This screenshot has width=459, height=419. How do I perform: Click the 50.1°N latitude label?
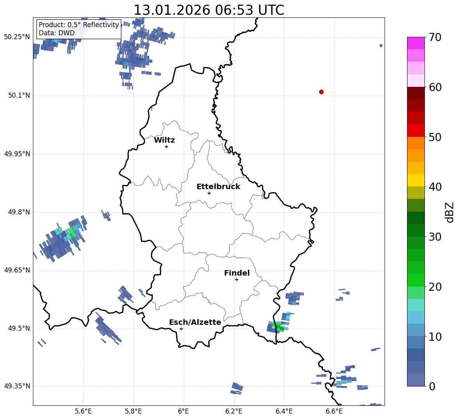[19, 96]
